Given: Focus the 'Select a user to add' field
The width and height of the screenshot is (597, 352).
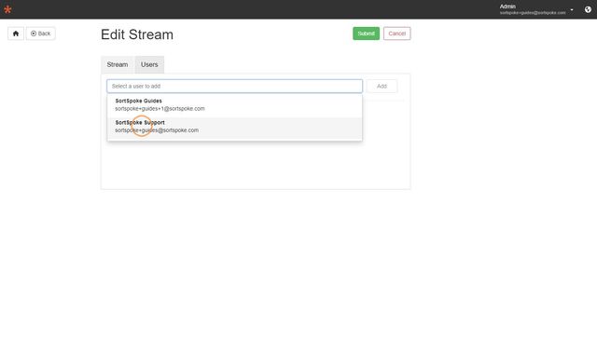Looking at the screenshot, I should (x=234, y=87).
